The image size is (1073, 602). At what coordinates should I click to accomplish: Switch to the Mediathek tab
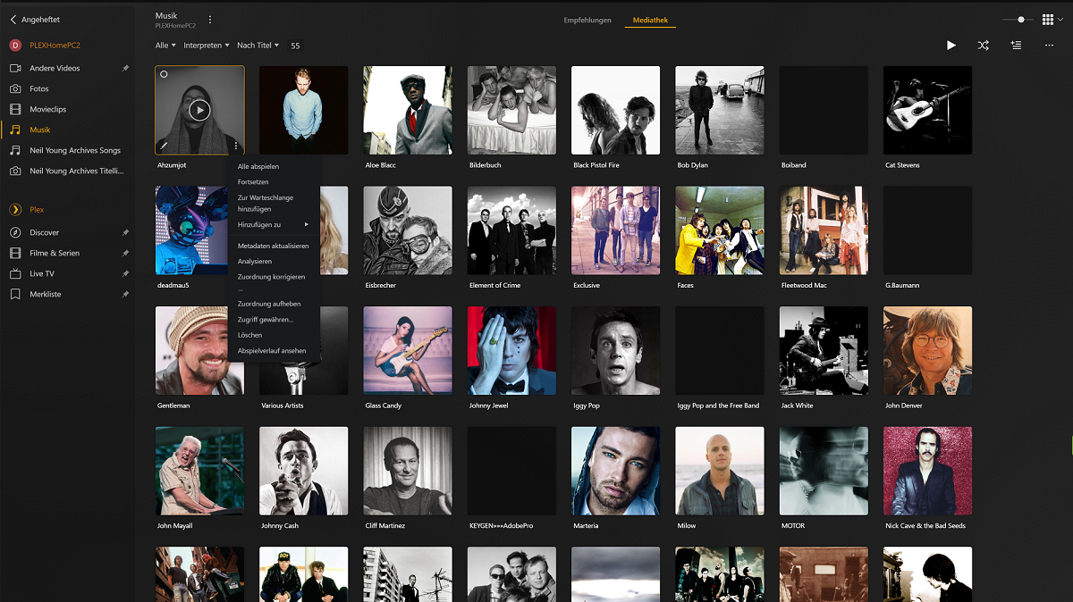pos(650,20)
